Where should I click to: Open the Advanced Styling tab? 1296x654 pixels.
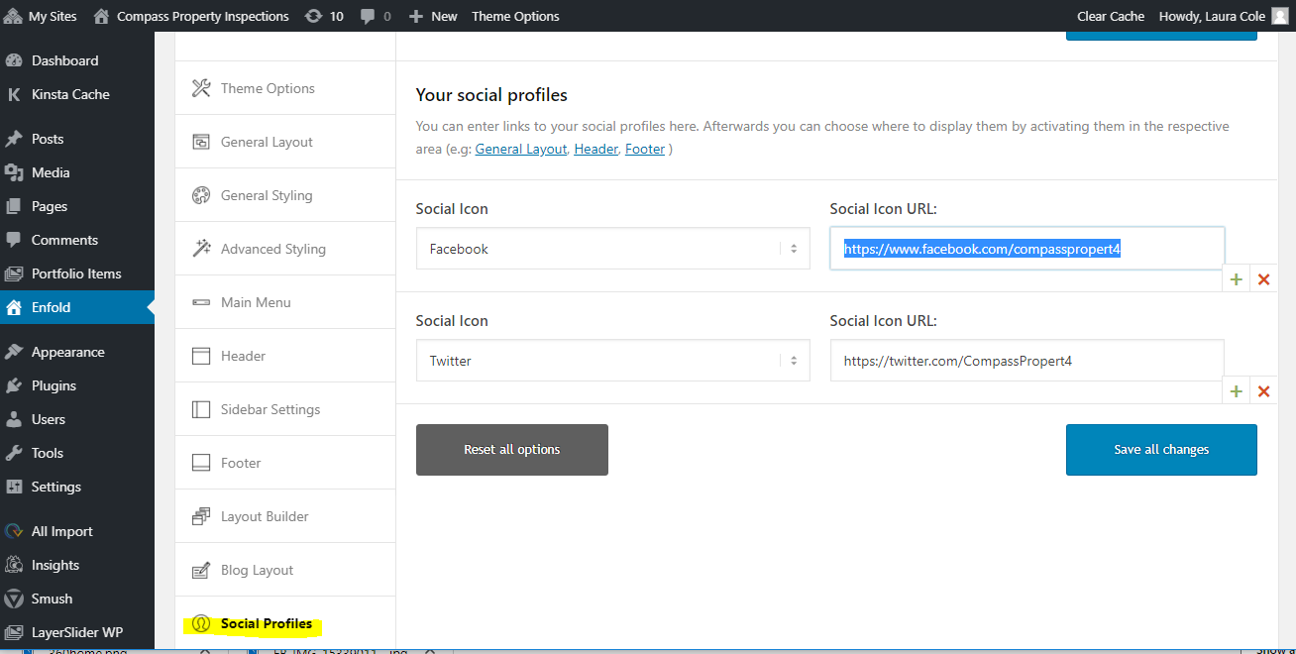(x=285, y=249)
